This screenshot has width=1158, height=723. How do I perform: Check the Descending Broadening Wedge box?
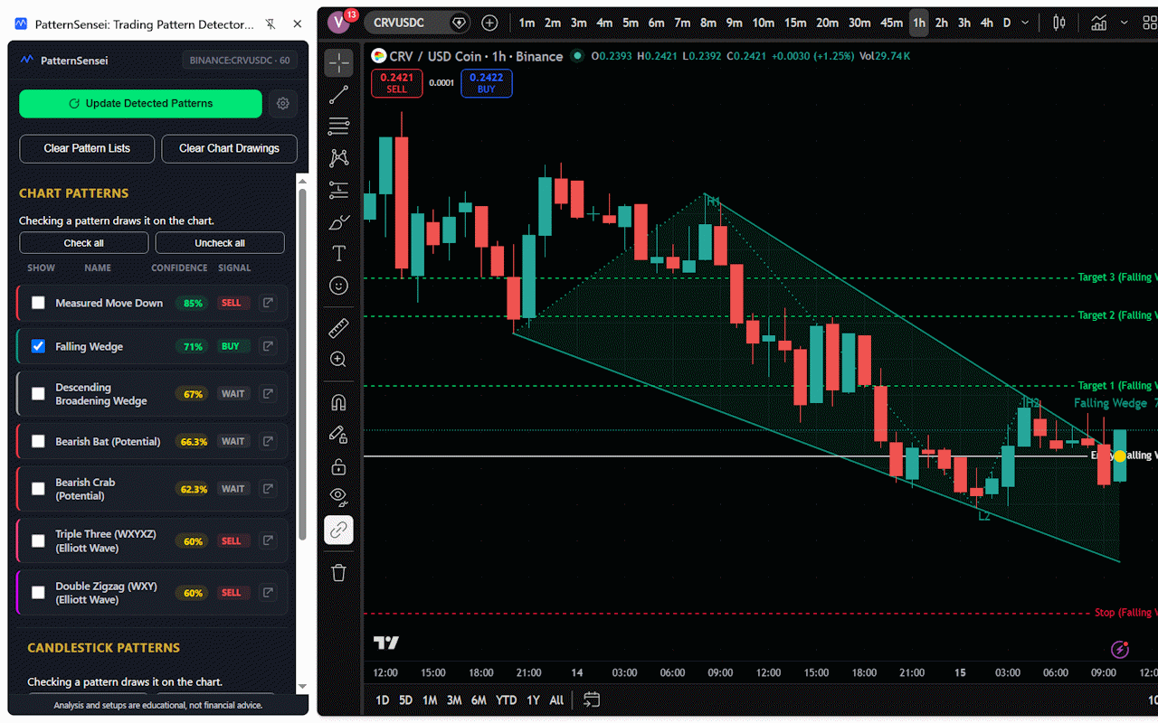pyautogui.click(x=38, y=394)
